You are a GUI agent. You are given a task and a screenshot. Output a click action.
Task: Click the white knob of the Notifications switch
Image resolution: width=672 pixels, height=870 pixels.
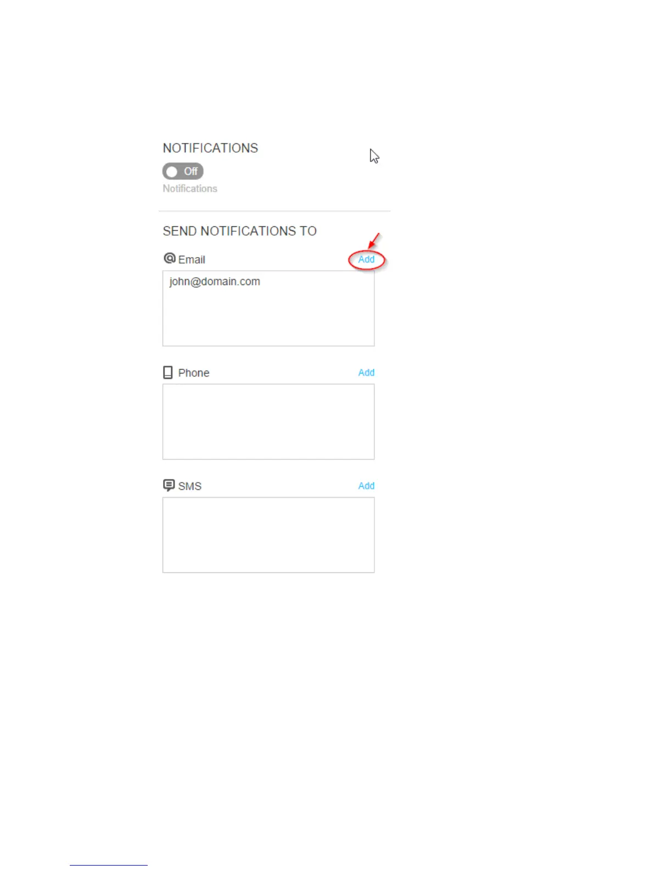click(172, 171)
